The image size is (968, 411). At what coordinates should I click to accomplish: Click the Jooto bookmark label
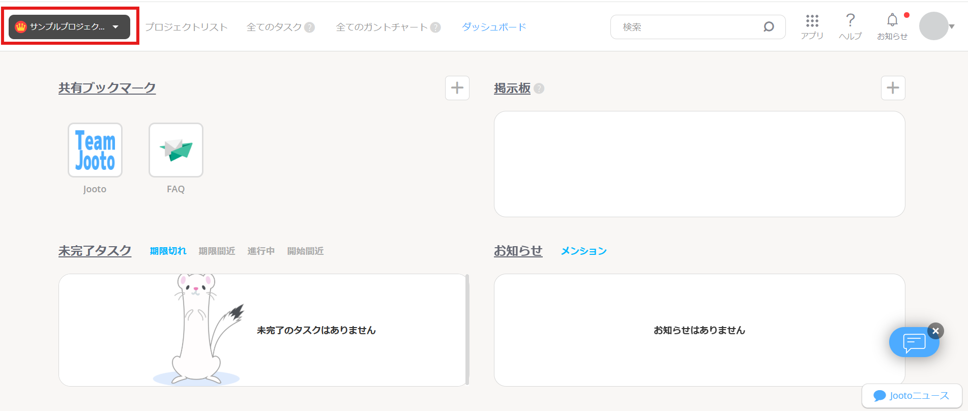[95, 189]
